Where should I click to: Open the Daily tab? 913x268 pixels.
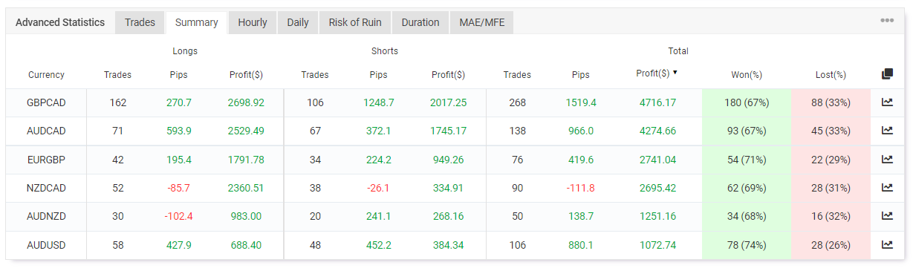tap(298, 22)
